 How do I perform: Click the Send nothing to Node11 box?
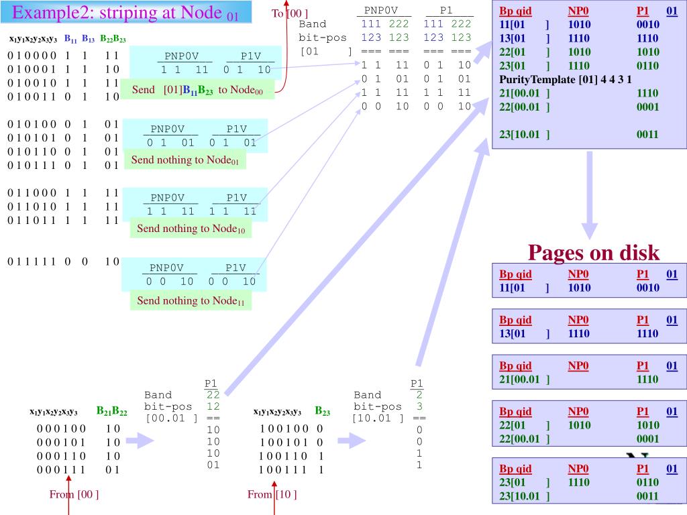[191, 300]
